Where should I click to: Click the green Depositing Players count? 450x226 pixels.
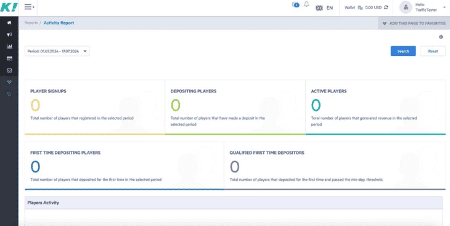(176, 105)
